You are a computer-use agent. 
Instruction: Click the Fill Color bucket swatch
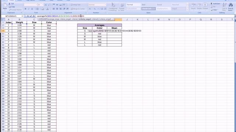(x=42, y=9)
